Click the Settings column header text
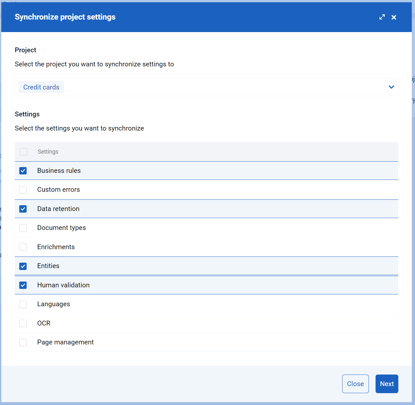415x405 pixels. [x=48, y=152]
